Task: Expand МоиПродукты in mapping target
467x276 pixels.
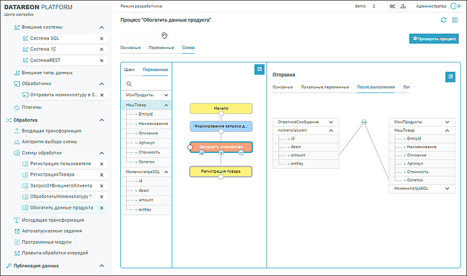Action: tap(447, 122)
